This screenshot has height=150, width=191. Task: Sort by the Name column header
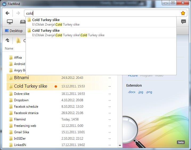pos(9,48)
